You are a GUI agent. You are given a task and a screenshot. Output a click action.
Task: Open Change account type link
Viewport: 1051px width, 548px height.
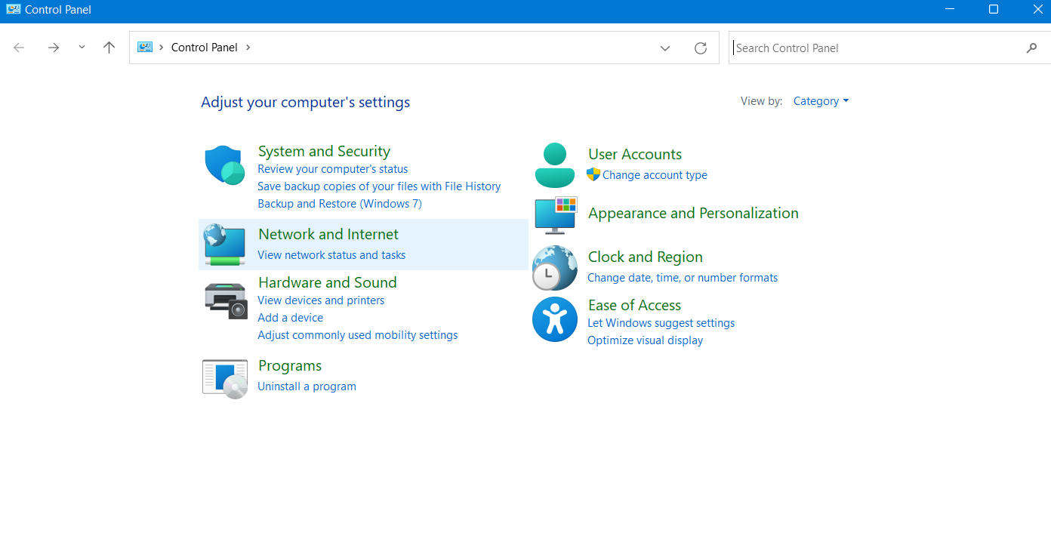[655, 175]
